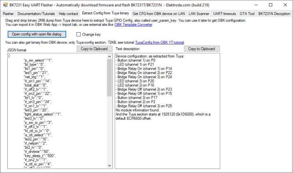The image size is (293, 173).
Task: Click 'LED (channel 3) on P20' line
Action: tap(135, 81)
